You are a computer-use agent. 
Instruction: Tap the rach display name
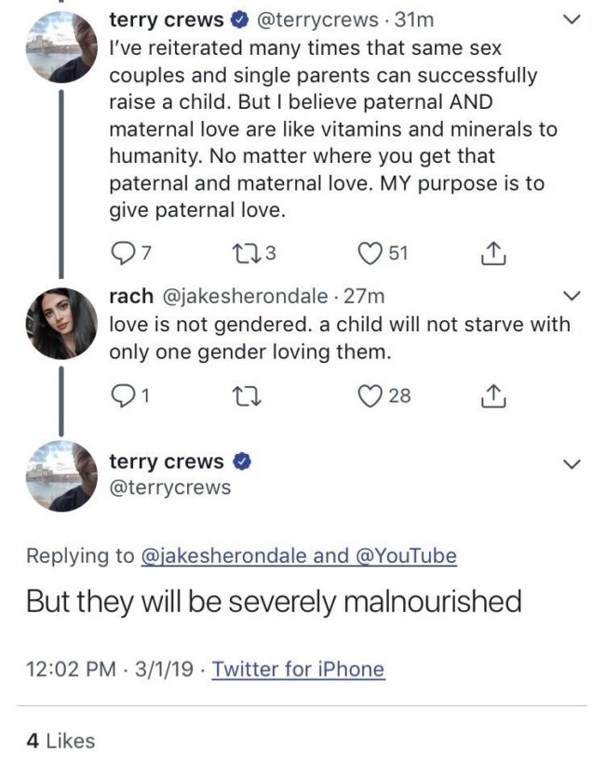coord(131,297)
